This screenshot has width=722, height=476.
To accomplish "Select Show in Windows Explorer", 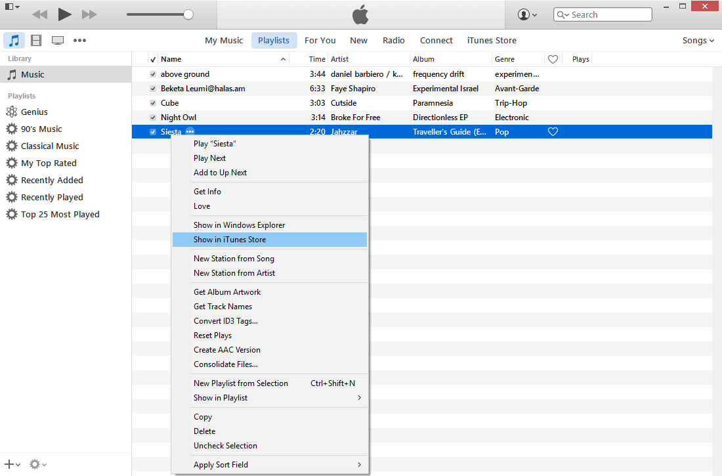I will point(270,225).
